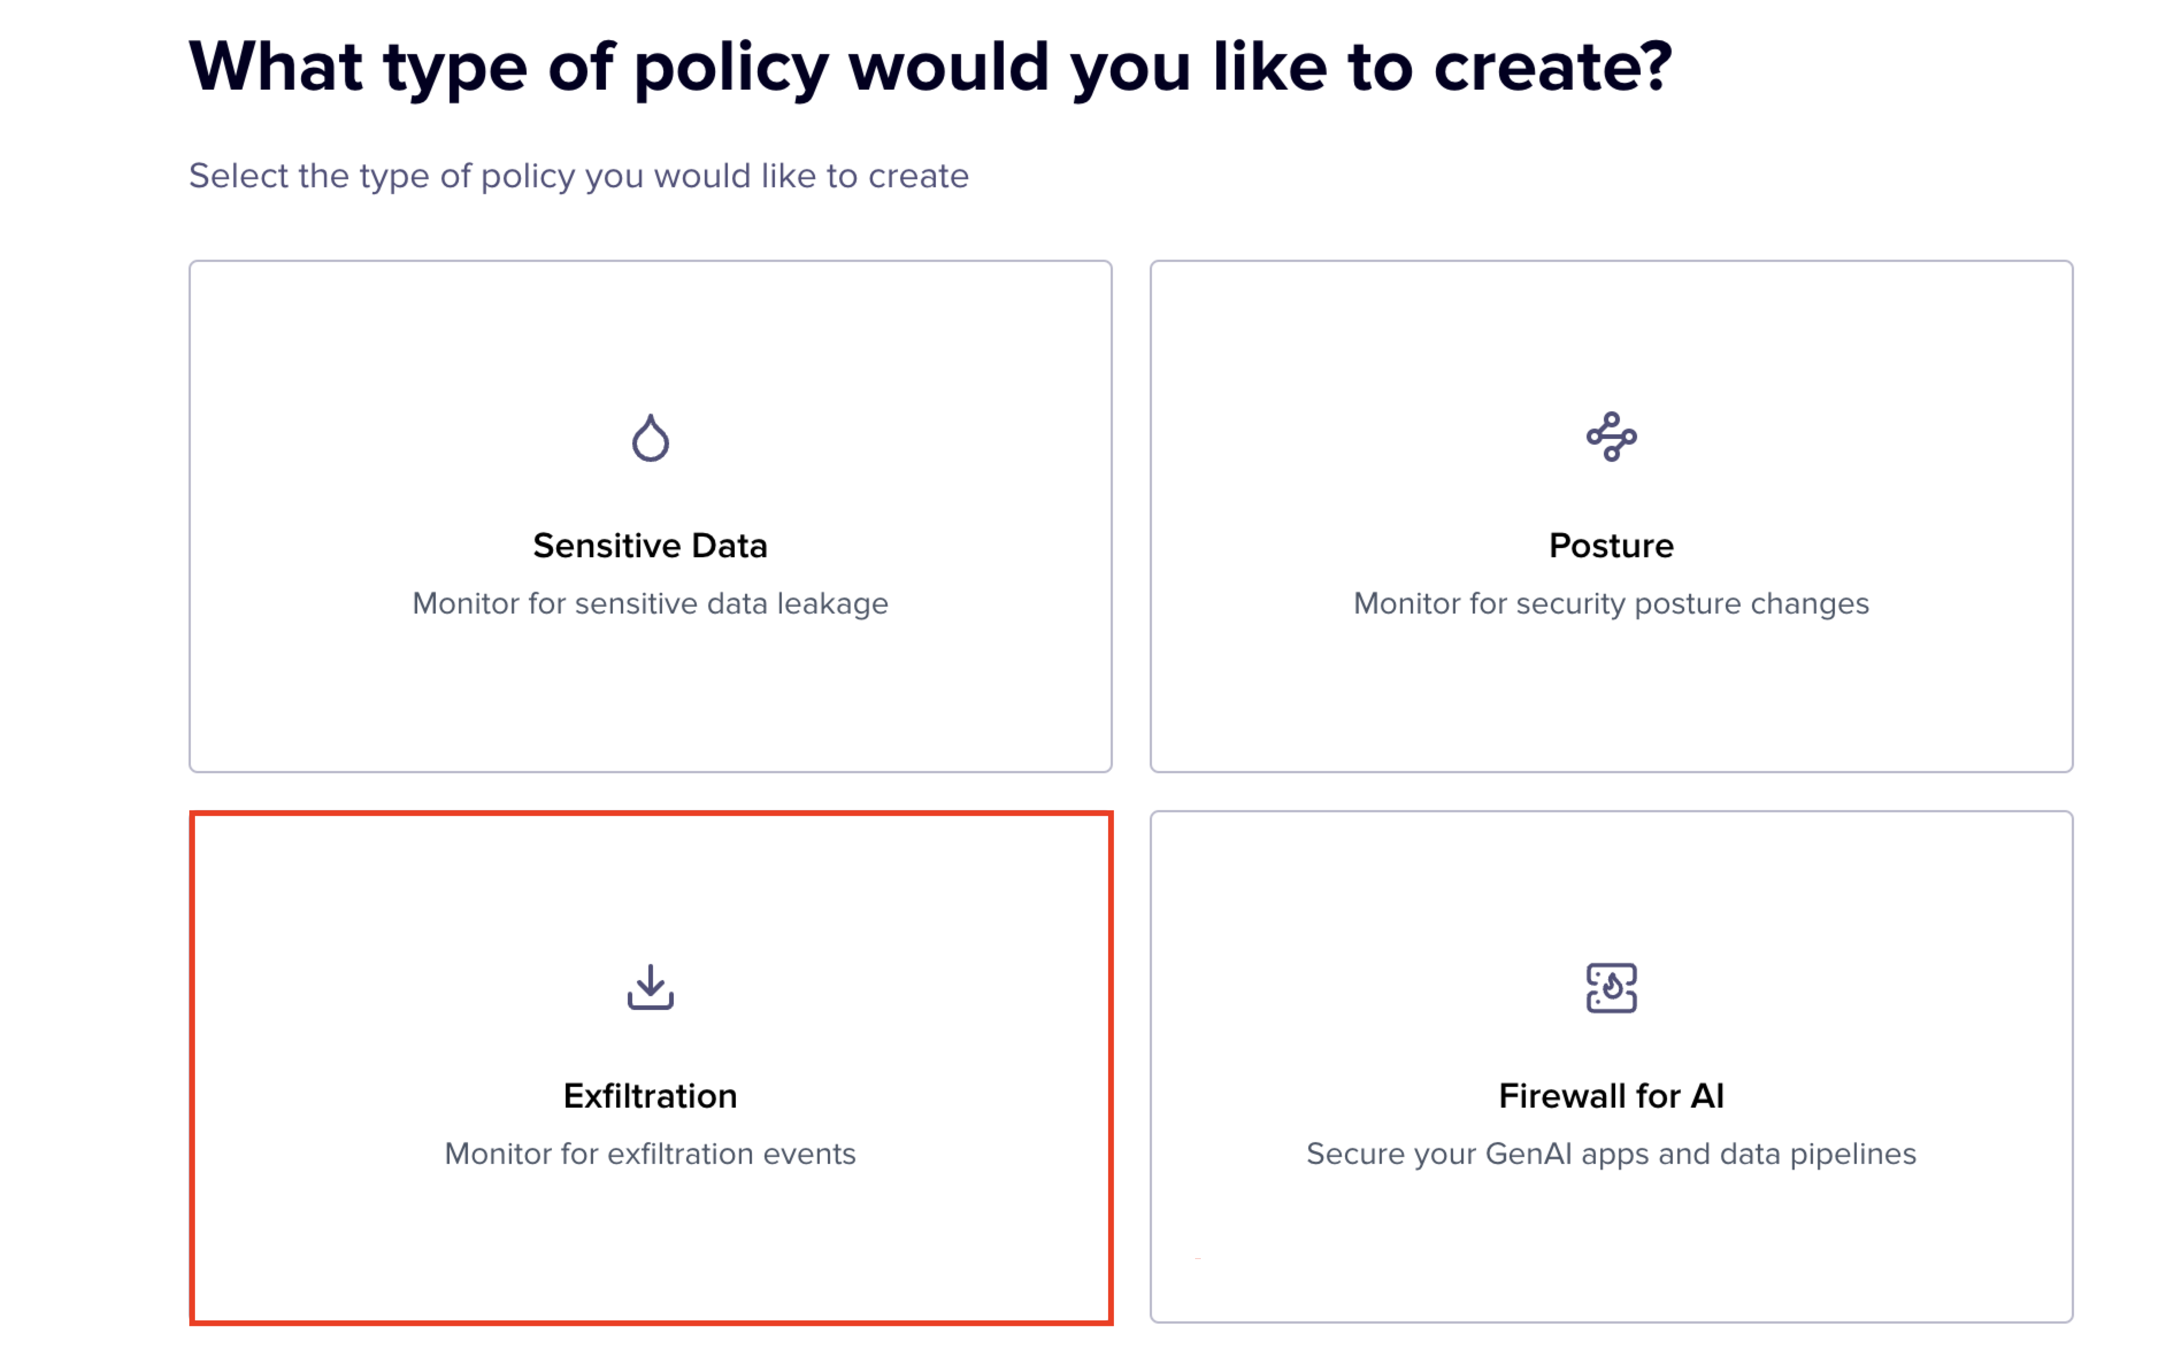Click "Secure your GenAI apps and data pipelines"
This screenshot has width=2166, height=1365.
[1611, 1154]
